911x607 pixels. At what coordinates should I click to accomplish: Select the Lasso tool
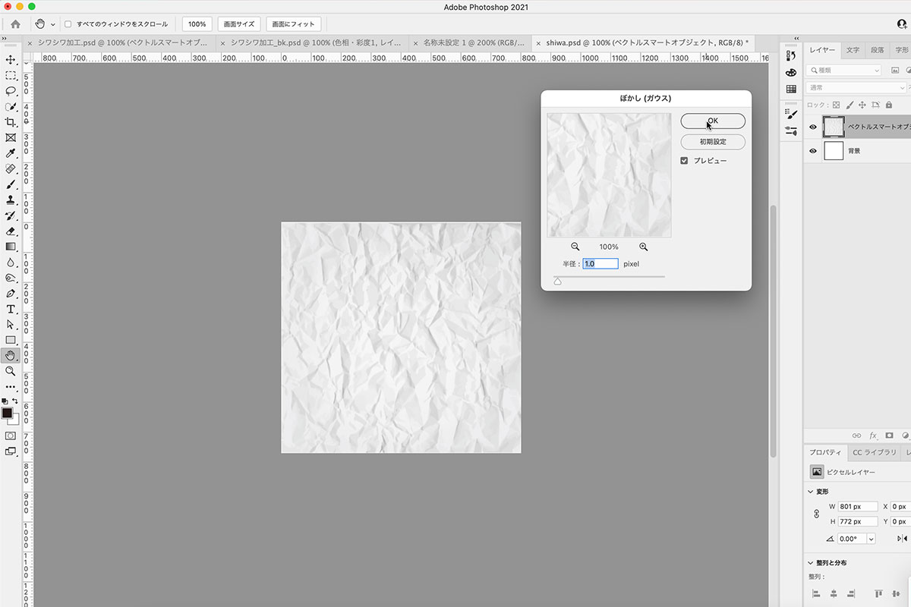pyautogui.click(x=11, y=91)
